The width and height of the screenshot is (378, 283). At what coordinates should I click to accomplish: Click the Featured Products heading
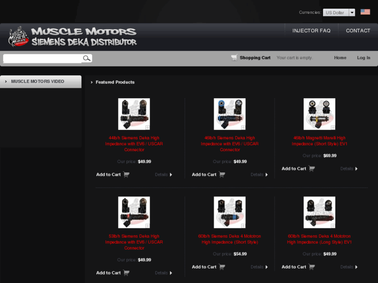115,82
